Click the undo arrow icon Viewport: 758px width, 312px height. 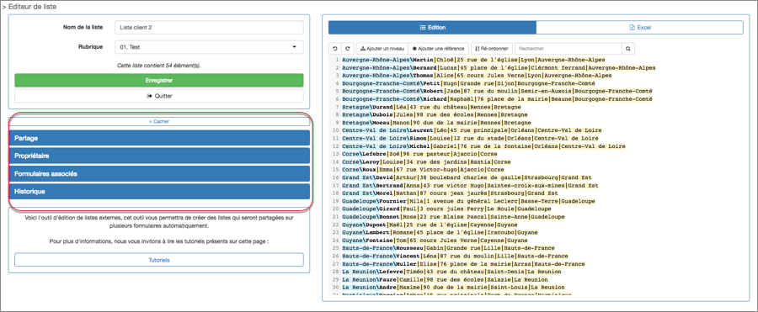(335, 49)
